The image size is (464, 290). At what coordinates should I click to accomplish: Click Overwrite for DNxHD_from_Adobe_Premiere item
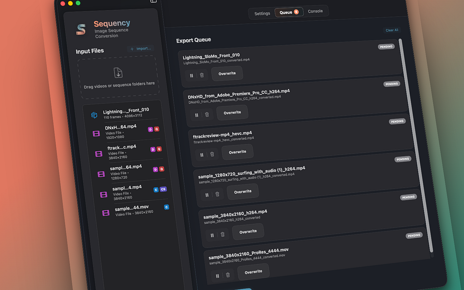232,113
